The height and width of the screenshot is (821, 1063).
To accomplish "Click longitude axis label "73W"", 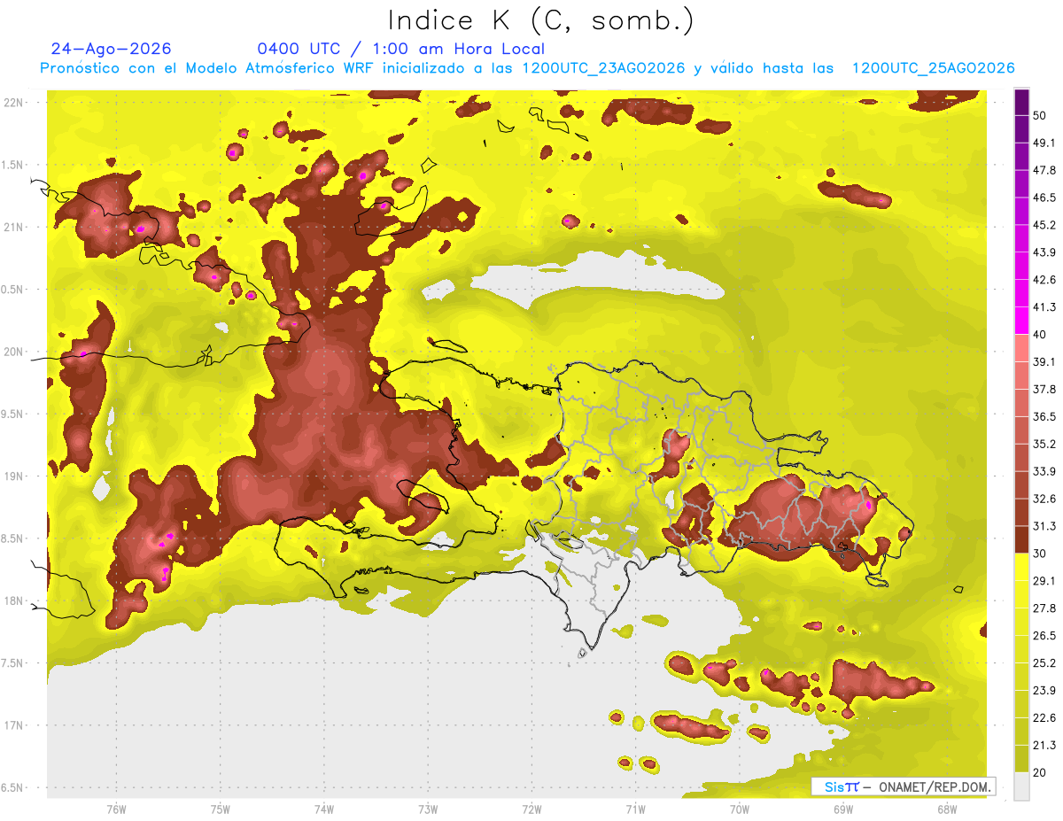I will coord(428,809).
